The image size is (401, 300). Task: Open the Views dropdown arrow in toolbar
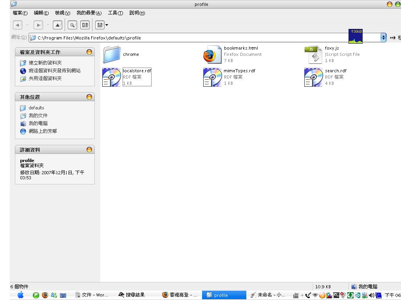point(107,25)
